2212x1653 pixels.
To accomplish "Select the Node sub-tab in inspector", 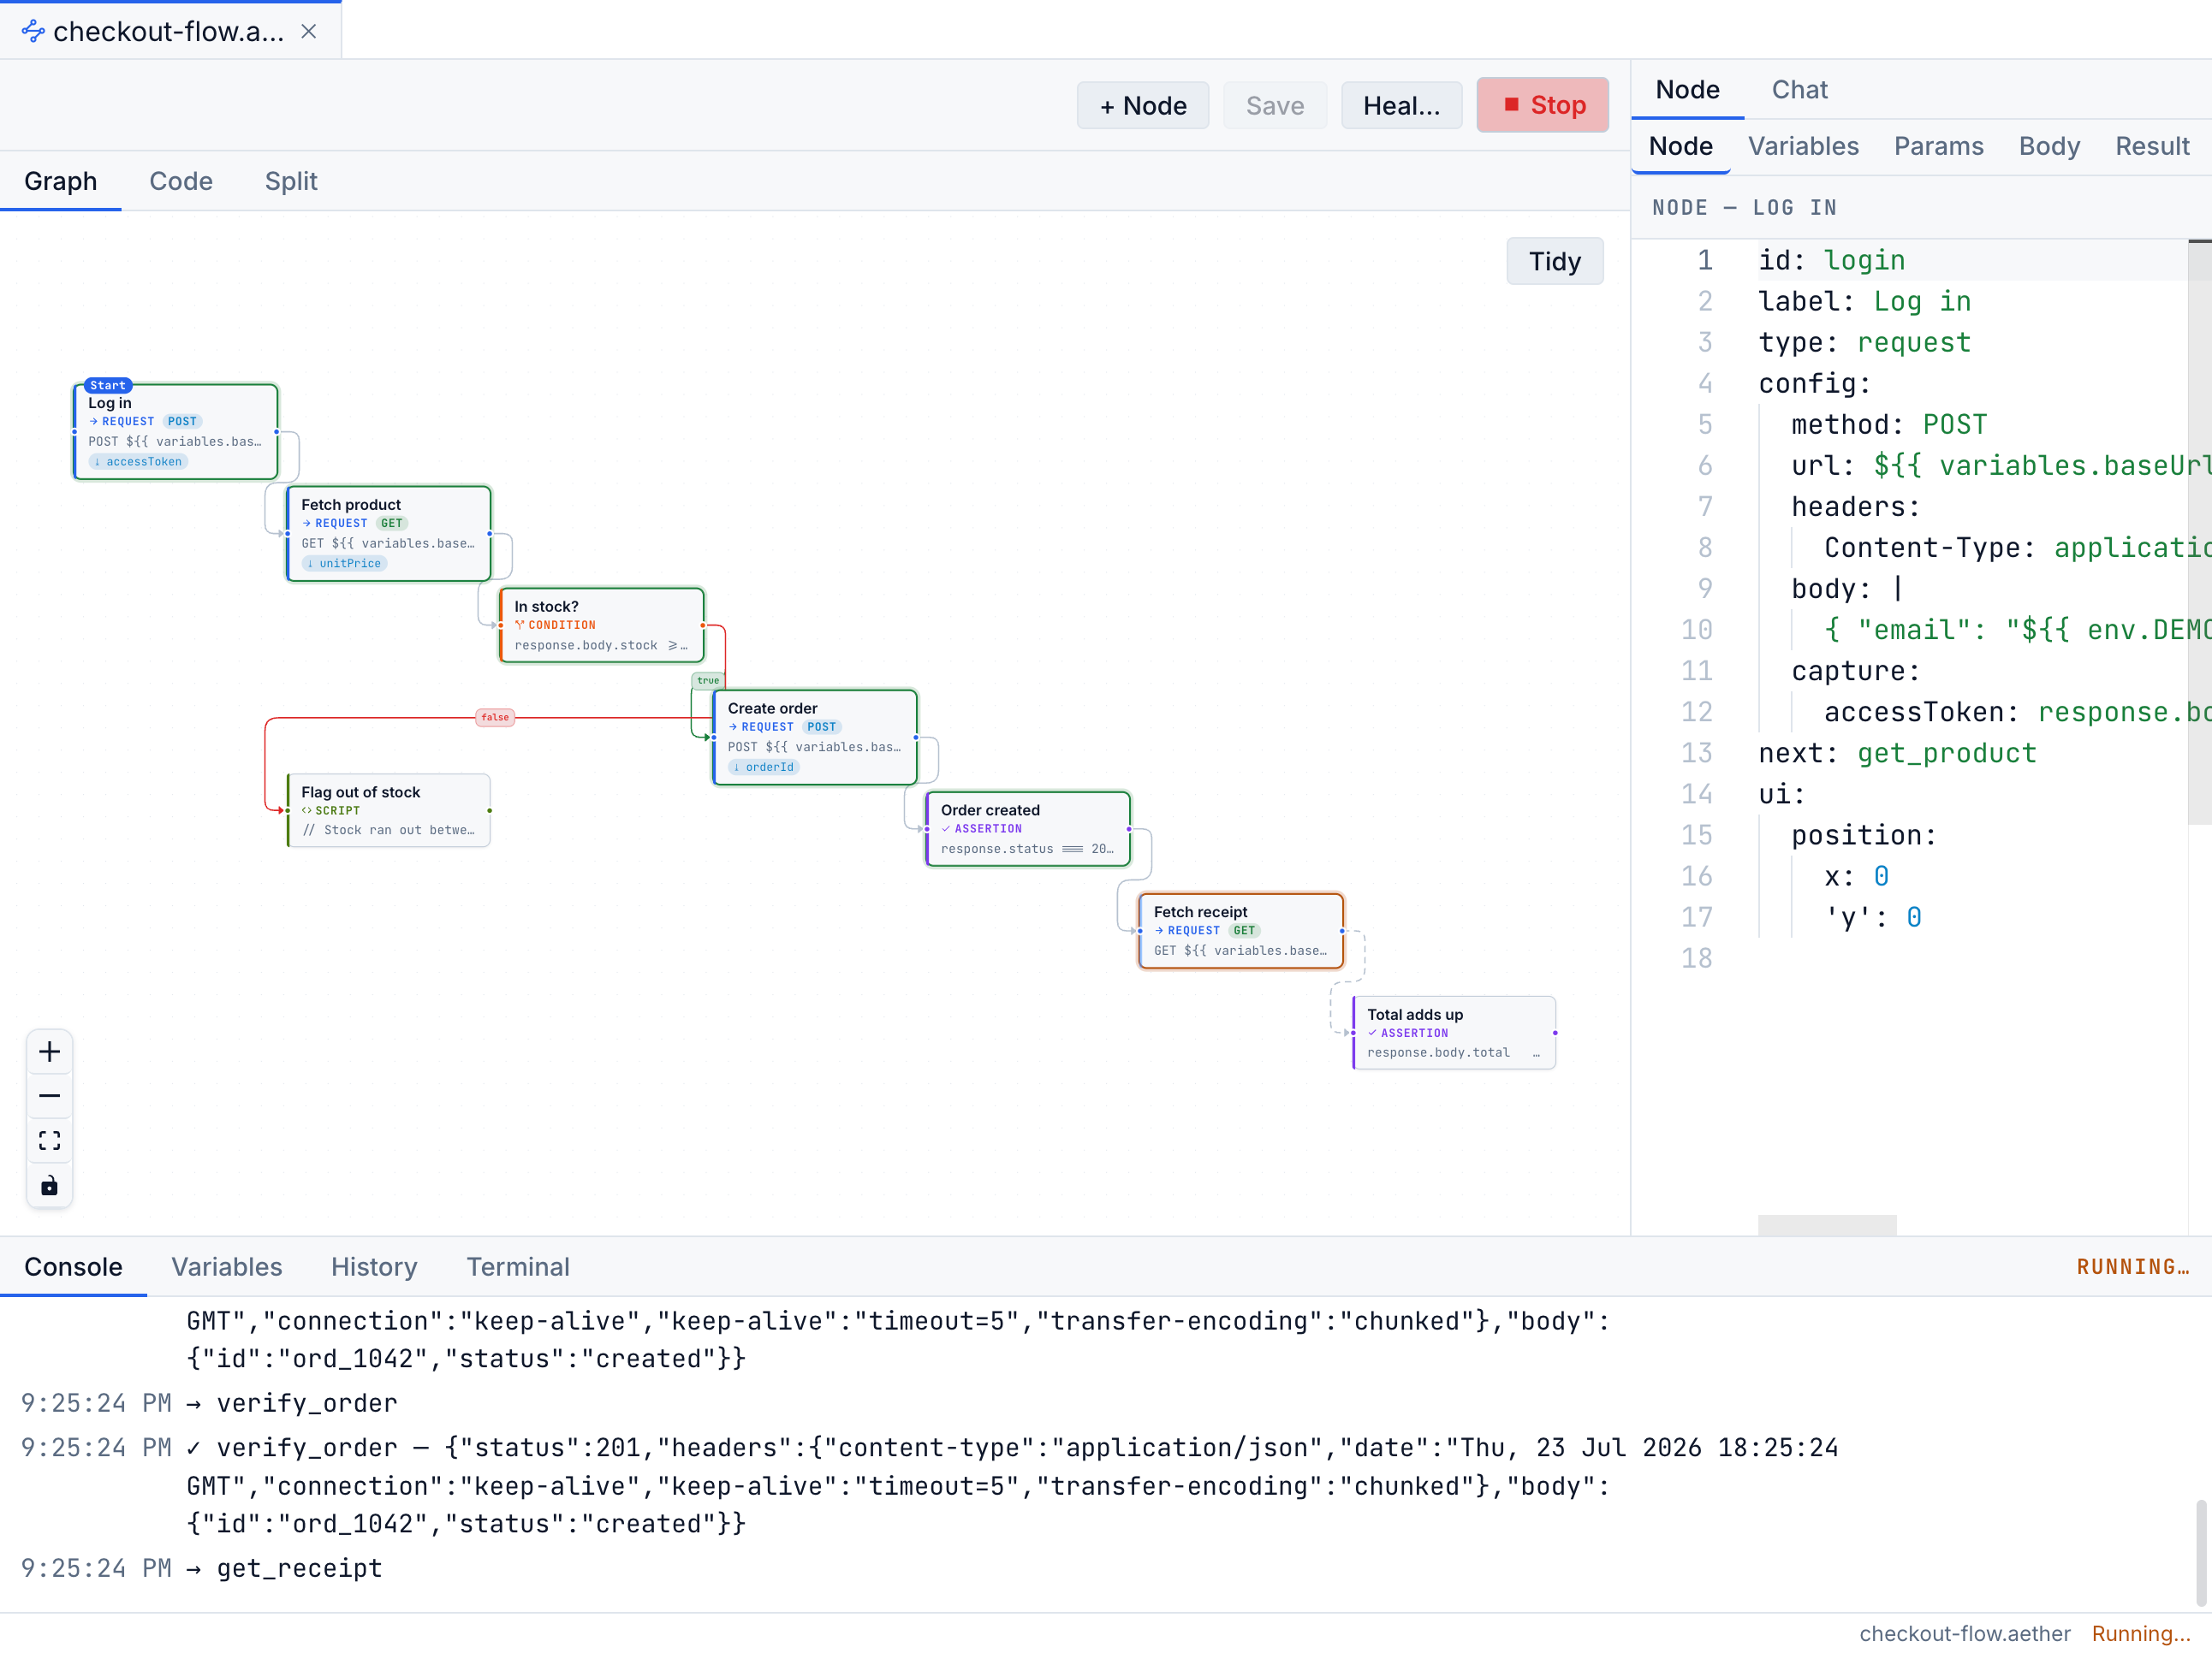I will tap(1680, 146).
